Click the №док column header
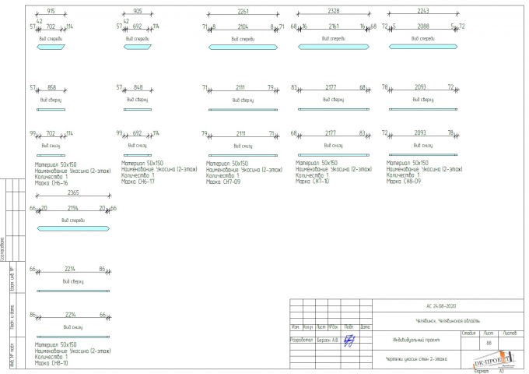 tap(333, 327)
